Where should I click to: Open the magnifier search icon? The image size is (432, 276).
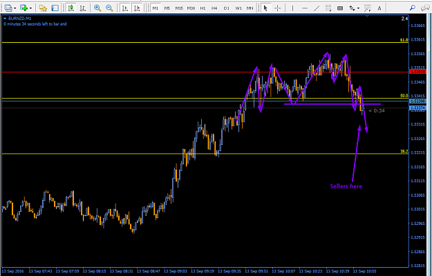[x=413, y=8]
